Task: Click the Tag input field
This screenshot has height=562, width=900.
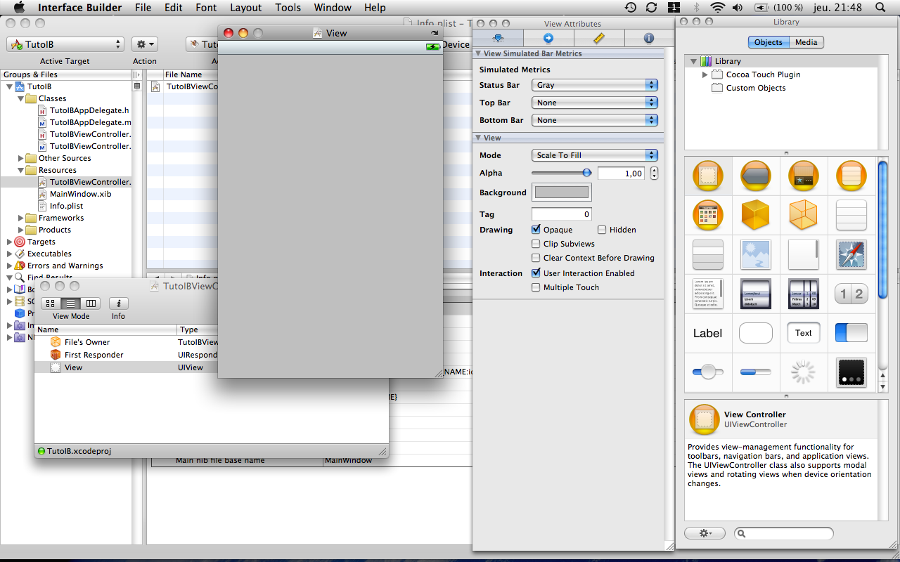Action: click(561, 214)
